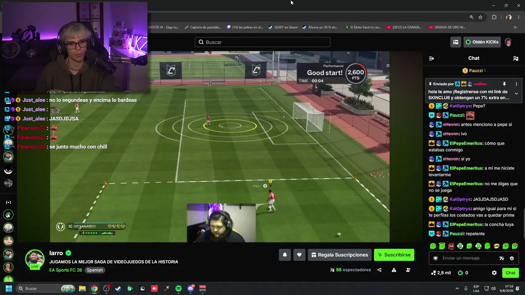Click Regala Suscripciones button
Image resolution: width=525 pixels, height=295 pixels.
[x=340, y=255]
